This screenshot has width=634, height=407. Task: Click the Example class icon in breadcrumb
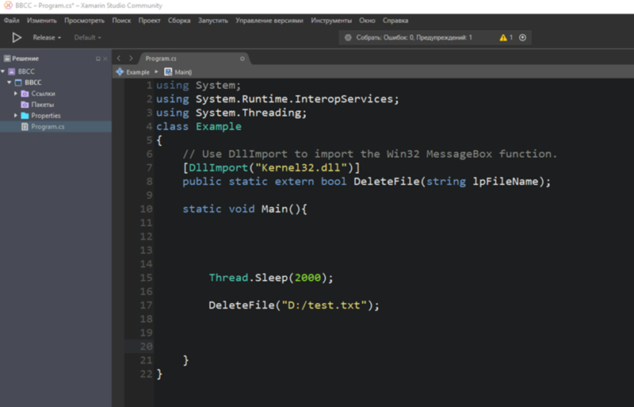point(120,71)
